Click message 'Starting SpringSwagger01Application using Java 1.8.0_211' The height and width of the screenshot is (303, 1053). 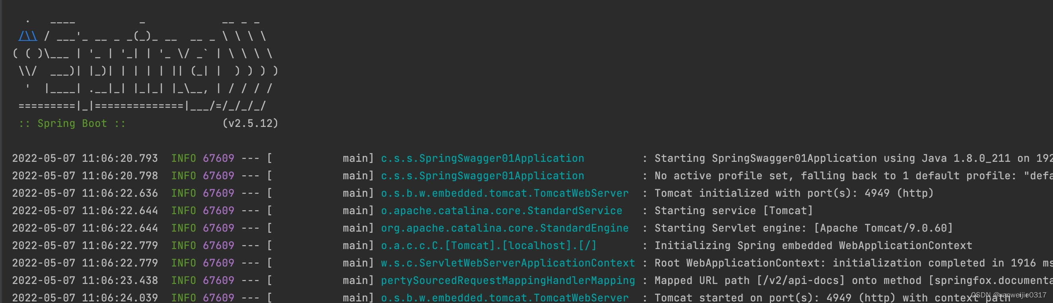[x=832, y=158]
